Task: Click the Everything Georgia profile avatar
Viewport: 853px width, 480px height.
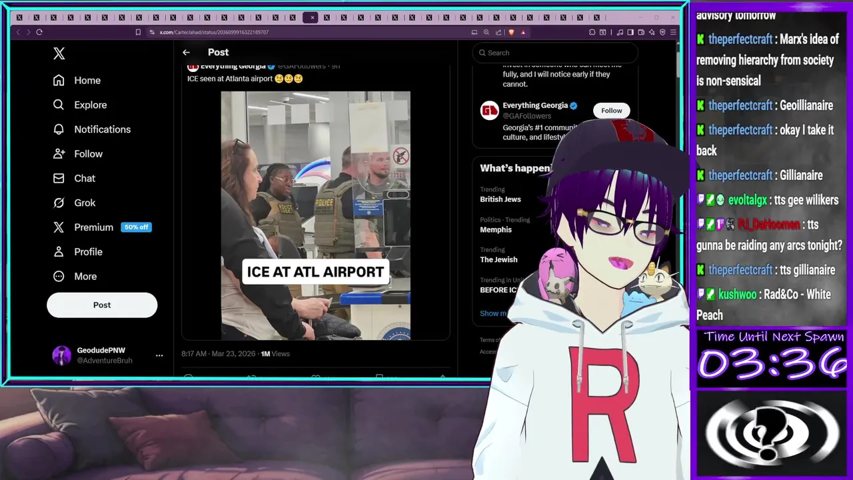Action: pos(490,111)
